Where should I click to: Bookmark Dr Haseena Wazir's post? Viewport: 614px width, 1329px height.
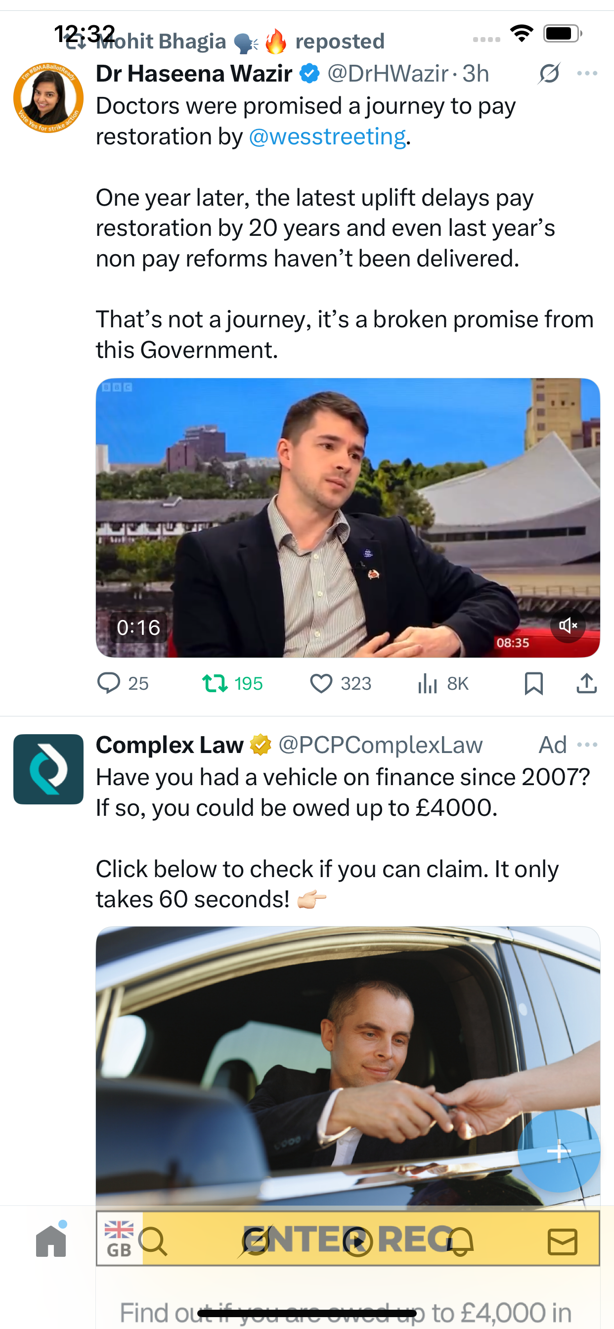533,683
